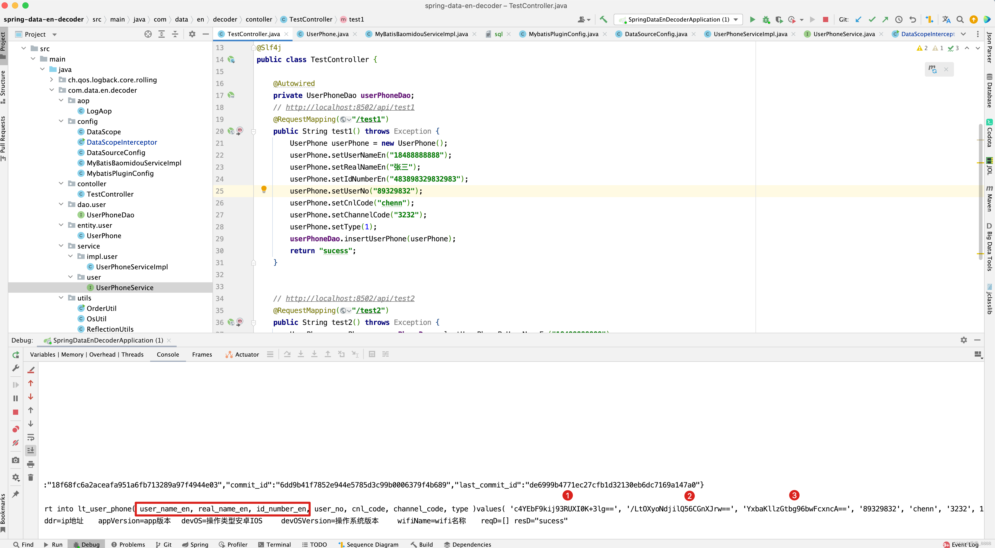Commit changes with the Git checkmark icon
Screen dimensions: 995x548
(872, 19)
